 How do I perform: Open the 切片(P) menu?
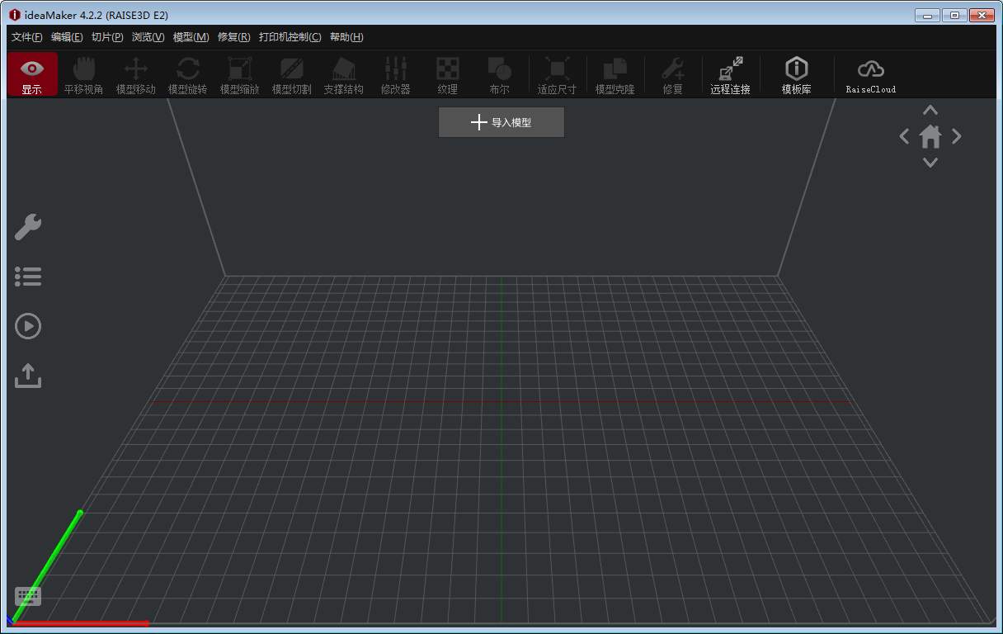(107, 37)
